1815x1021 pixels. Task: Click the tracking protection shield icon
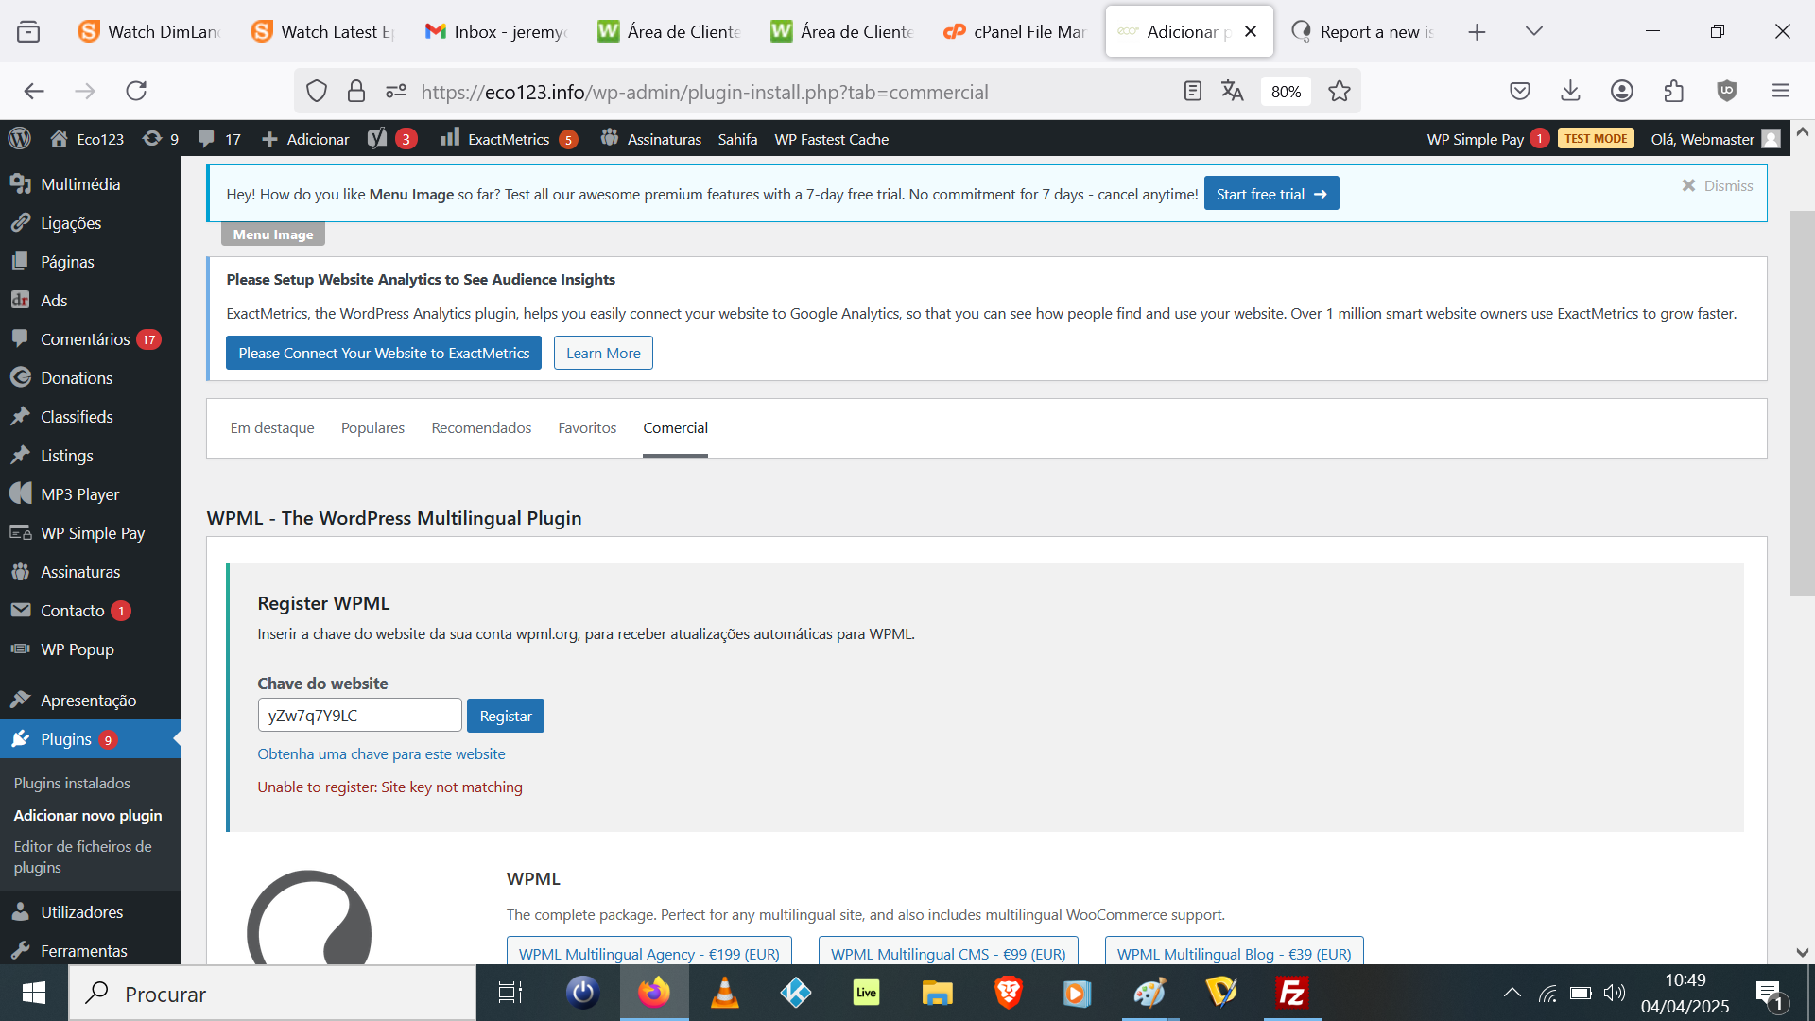click(316, 91)
